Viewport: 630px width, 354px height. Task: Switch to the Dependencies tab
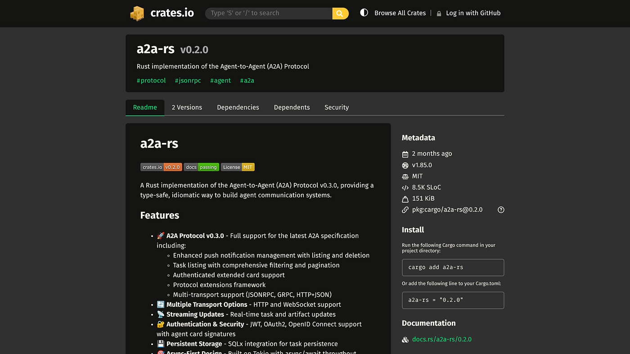238,107
